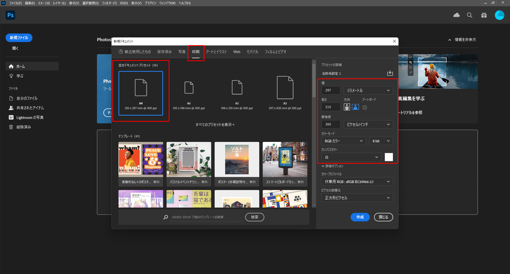Expand the RGB color mode dropdown

click(x=343, y=141)
